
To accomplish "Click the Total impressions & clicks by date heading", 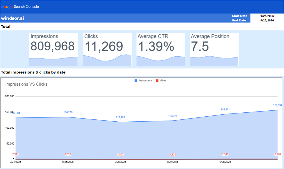I will tap(33, 72).
